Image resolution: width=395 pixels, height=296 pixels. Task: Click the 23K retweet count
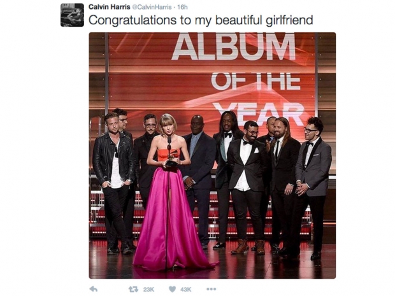click(148, 290)
